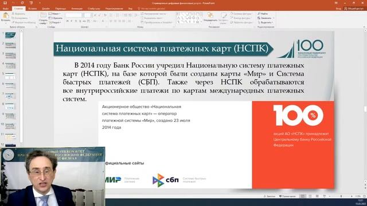Image resolution: width=367 pixels, height=206 pixels.
Task: Click the Shape Outline (Контур фигуры) button
Action: click(240, 18)
